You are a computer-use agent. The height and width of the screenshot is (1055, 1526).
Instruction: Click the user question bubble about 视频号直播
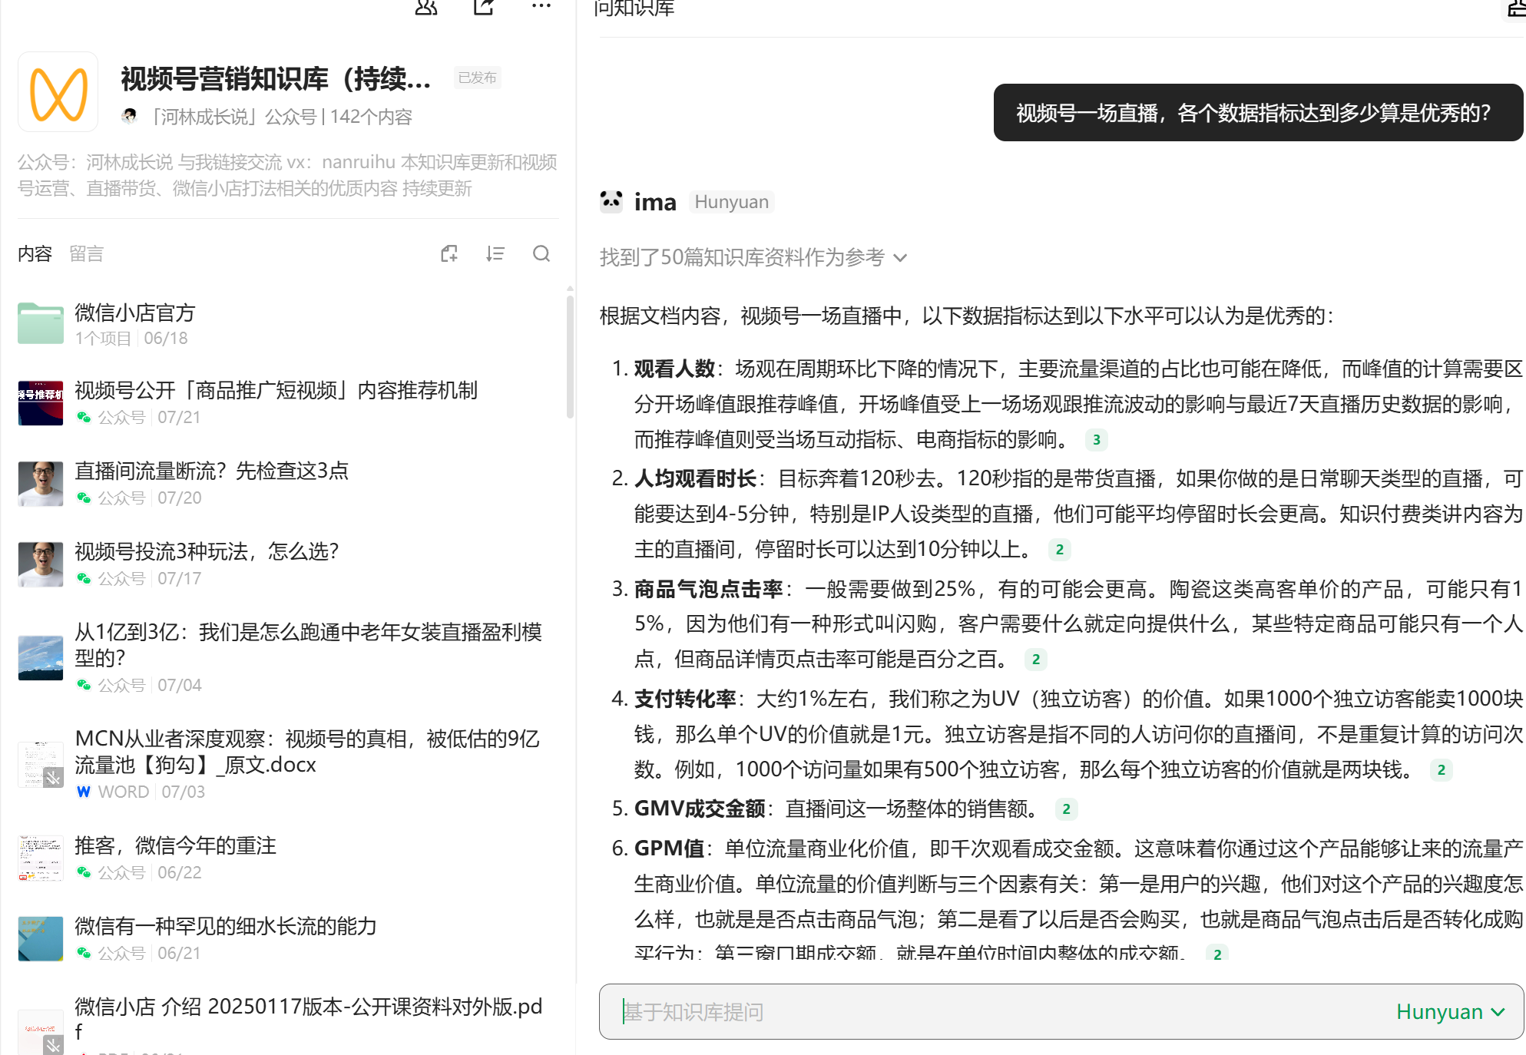1258,113
